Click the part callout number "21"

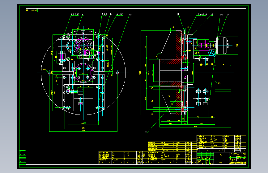pyautogui.click(x=228, y=15)
